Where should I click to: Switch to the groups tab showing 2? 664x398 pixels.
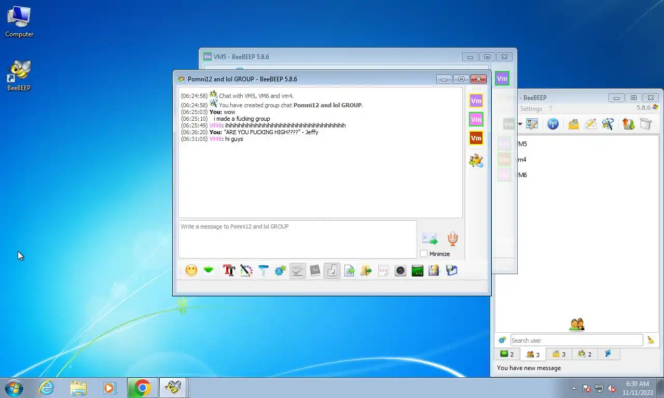click(585, 354)
